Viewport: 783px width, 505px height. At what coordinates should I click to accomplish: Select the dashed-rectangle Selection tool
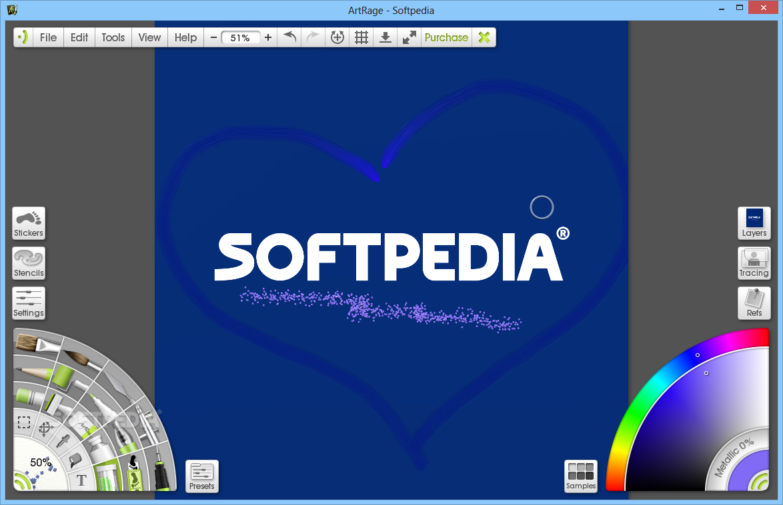24,422
